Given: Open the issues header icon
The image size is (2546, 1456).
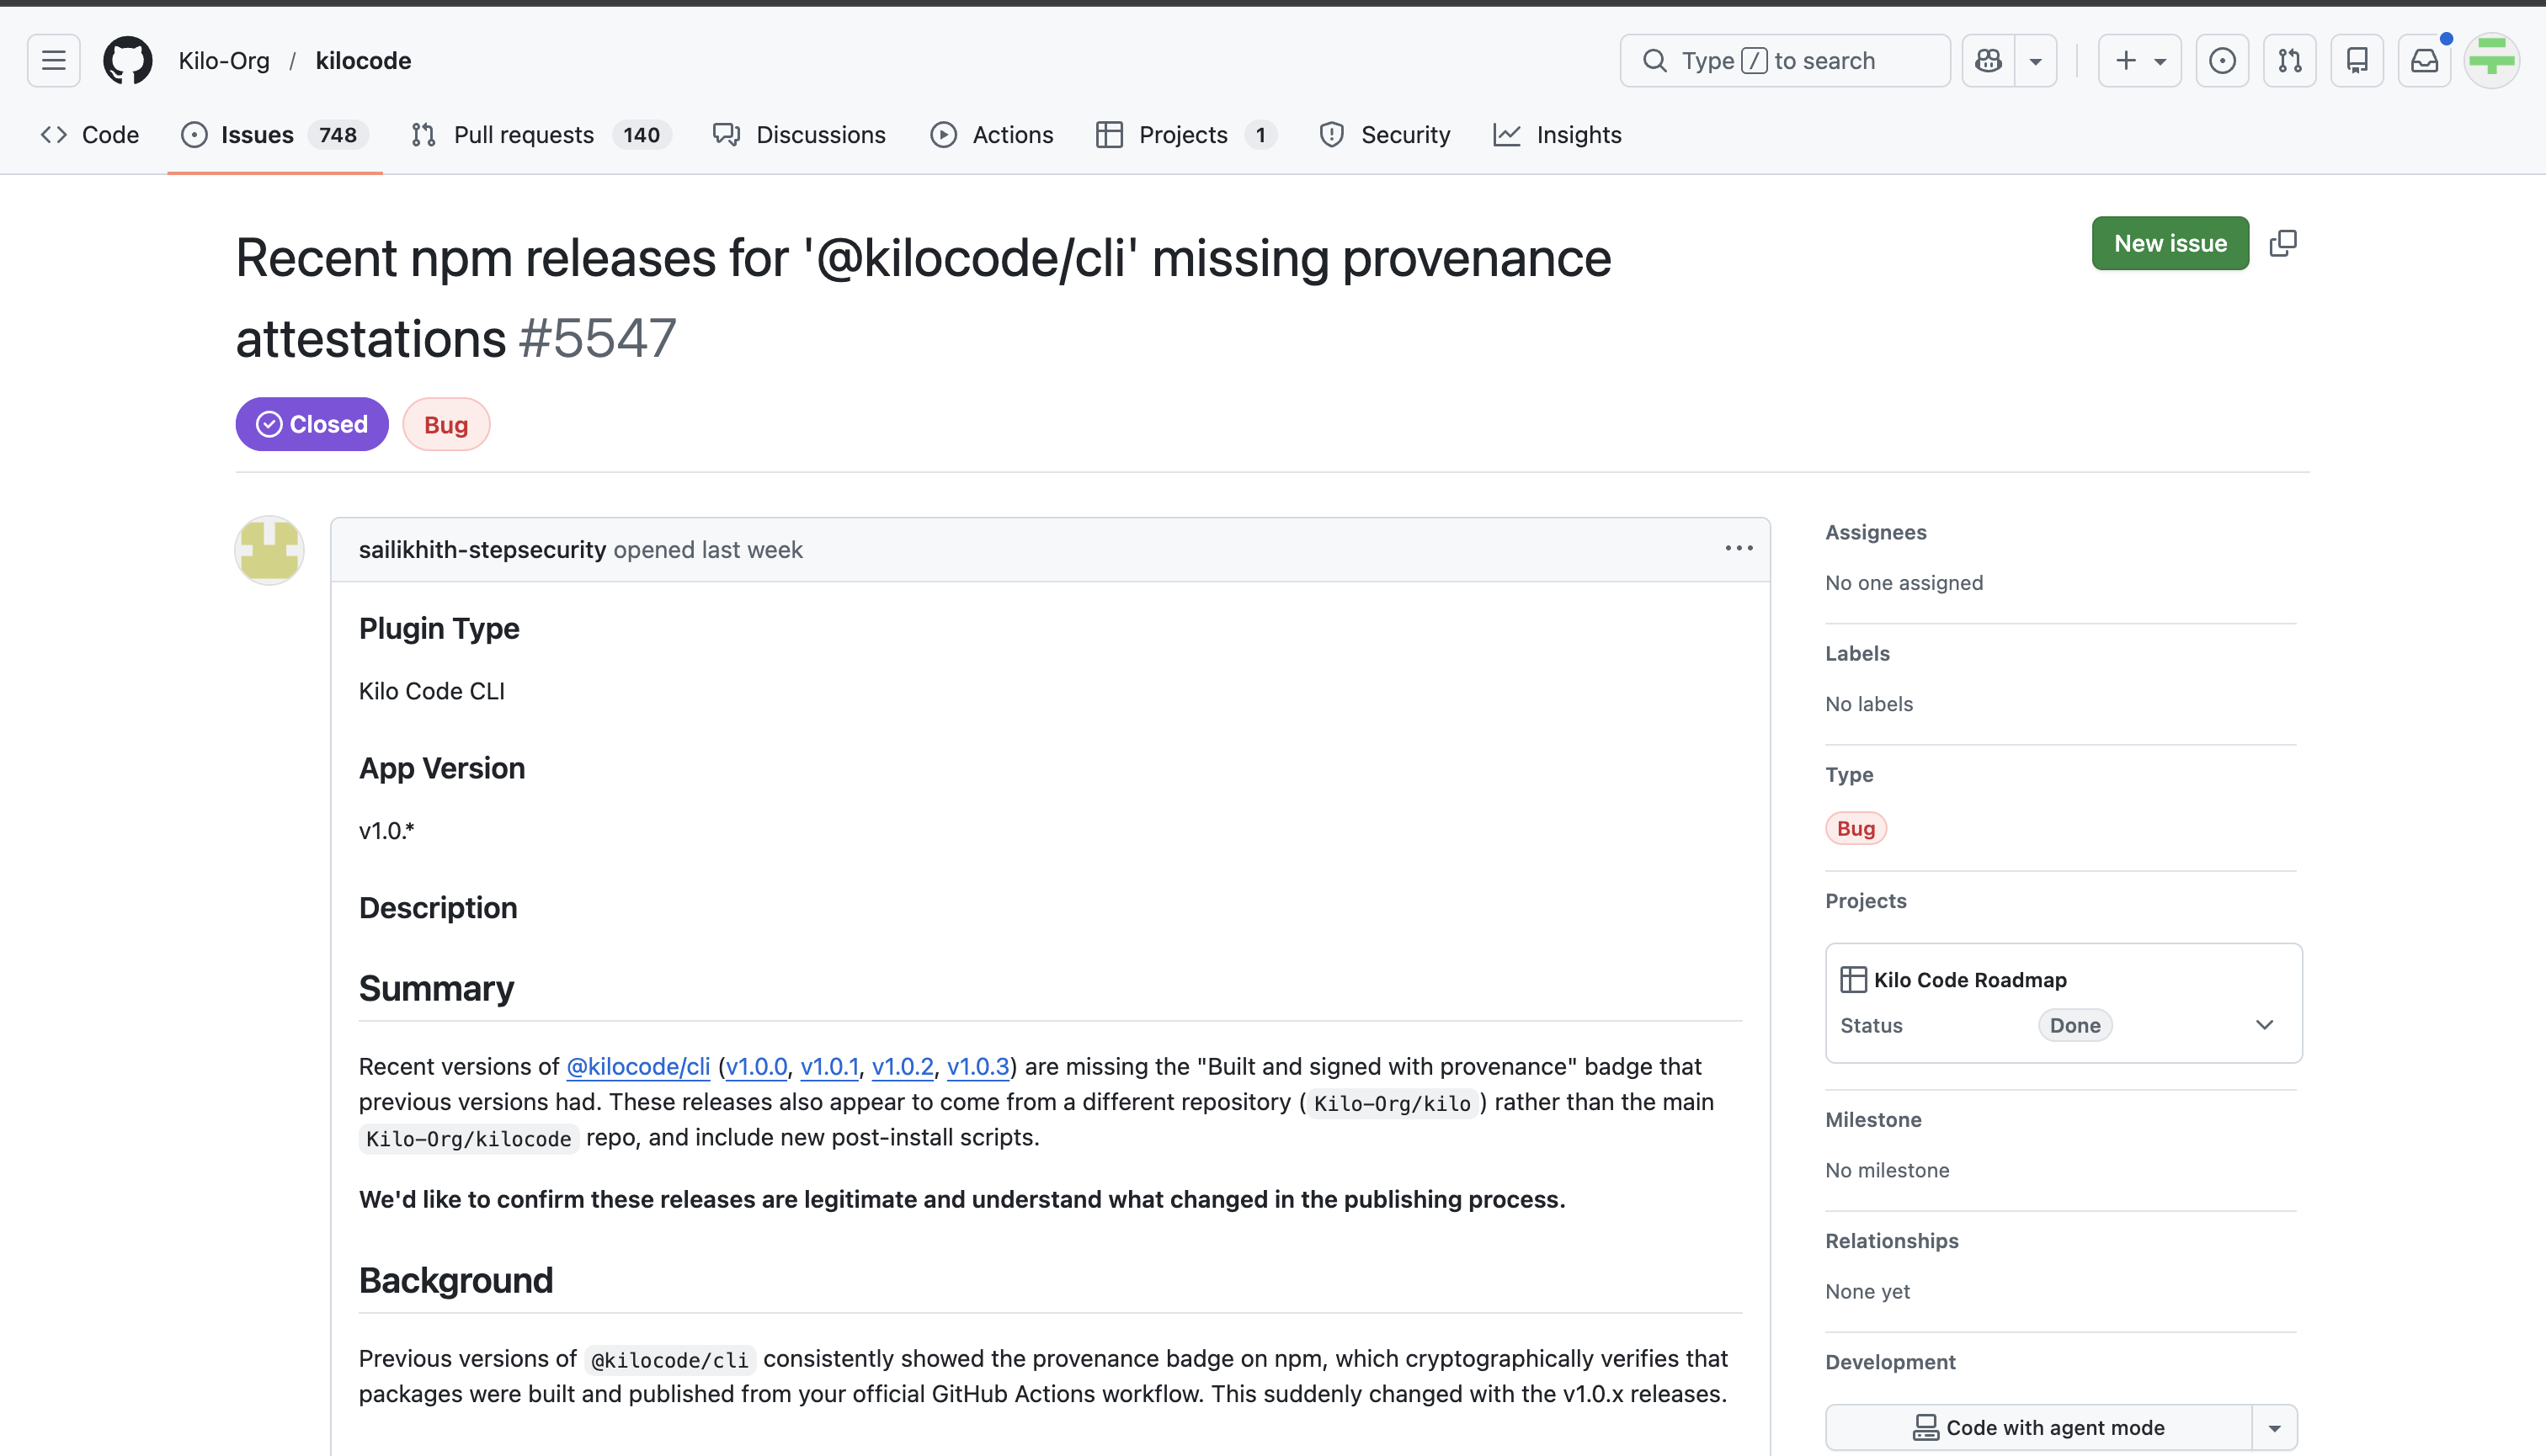Looking at the screenshot, I should [2222, 61].
